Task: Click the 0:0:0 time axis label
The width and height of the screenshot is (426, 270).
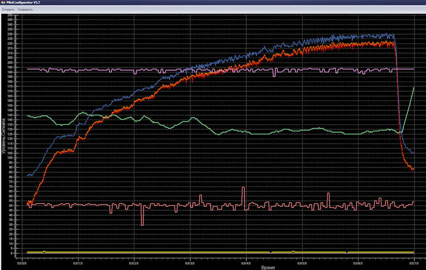Action: click(x=21, y=263)
